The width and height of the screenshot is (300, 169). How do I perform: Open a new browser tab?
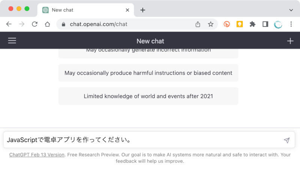(142, 10)
